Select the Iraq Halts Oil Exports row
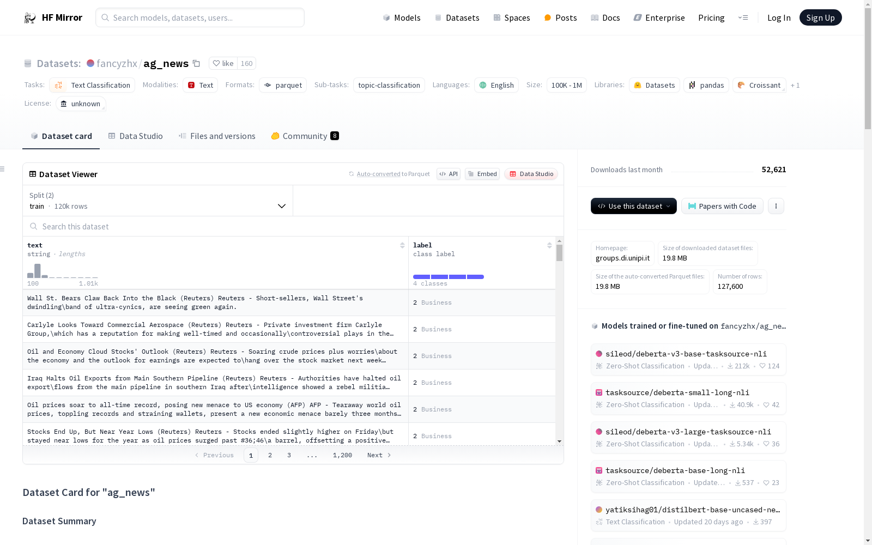Screen dimensions: 872x545 289,383
